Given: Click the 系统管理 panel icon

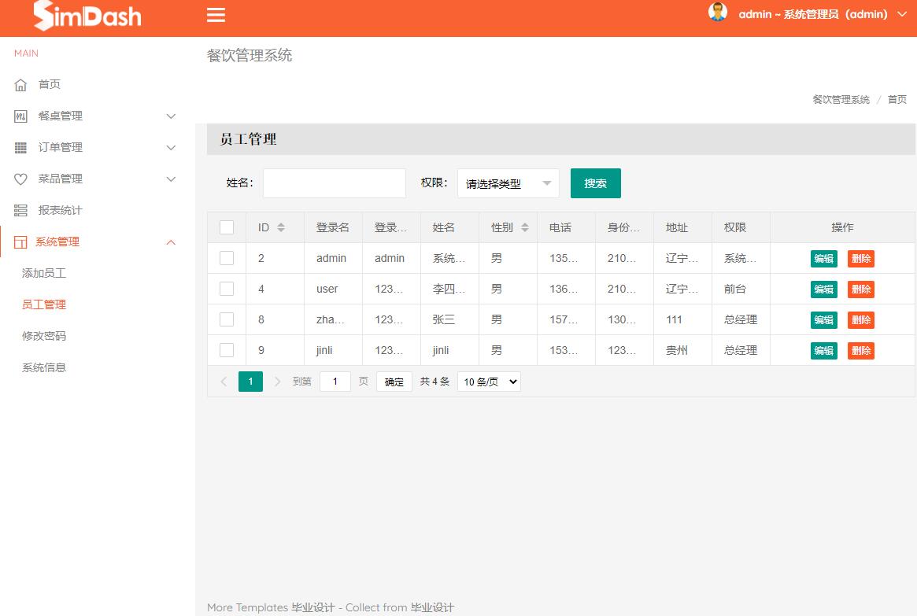Looking at the screenshot, I should [x=20, y=242].
